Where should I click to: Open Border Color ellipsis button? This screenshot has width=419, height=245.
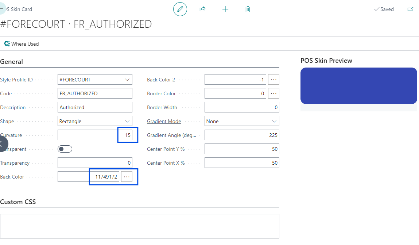click(273, 93)
